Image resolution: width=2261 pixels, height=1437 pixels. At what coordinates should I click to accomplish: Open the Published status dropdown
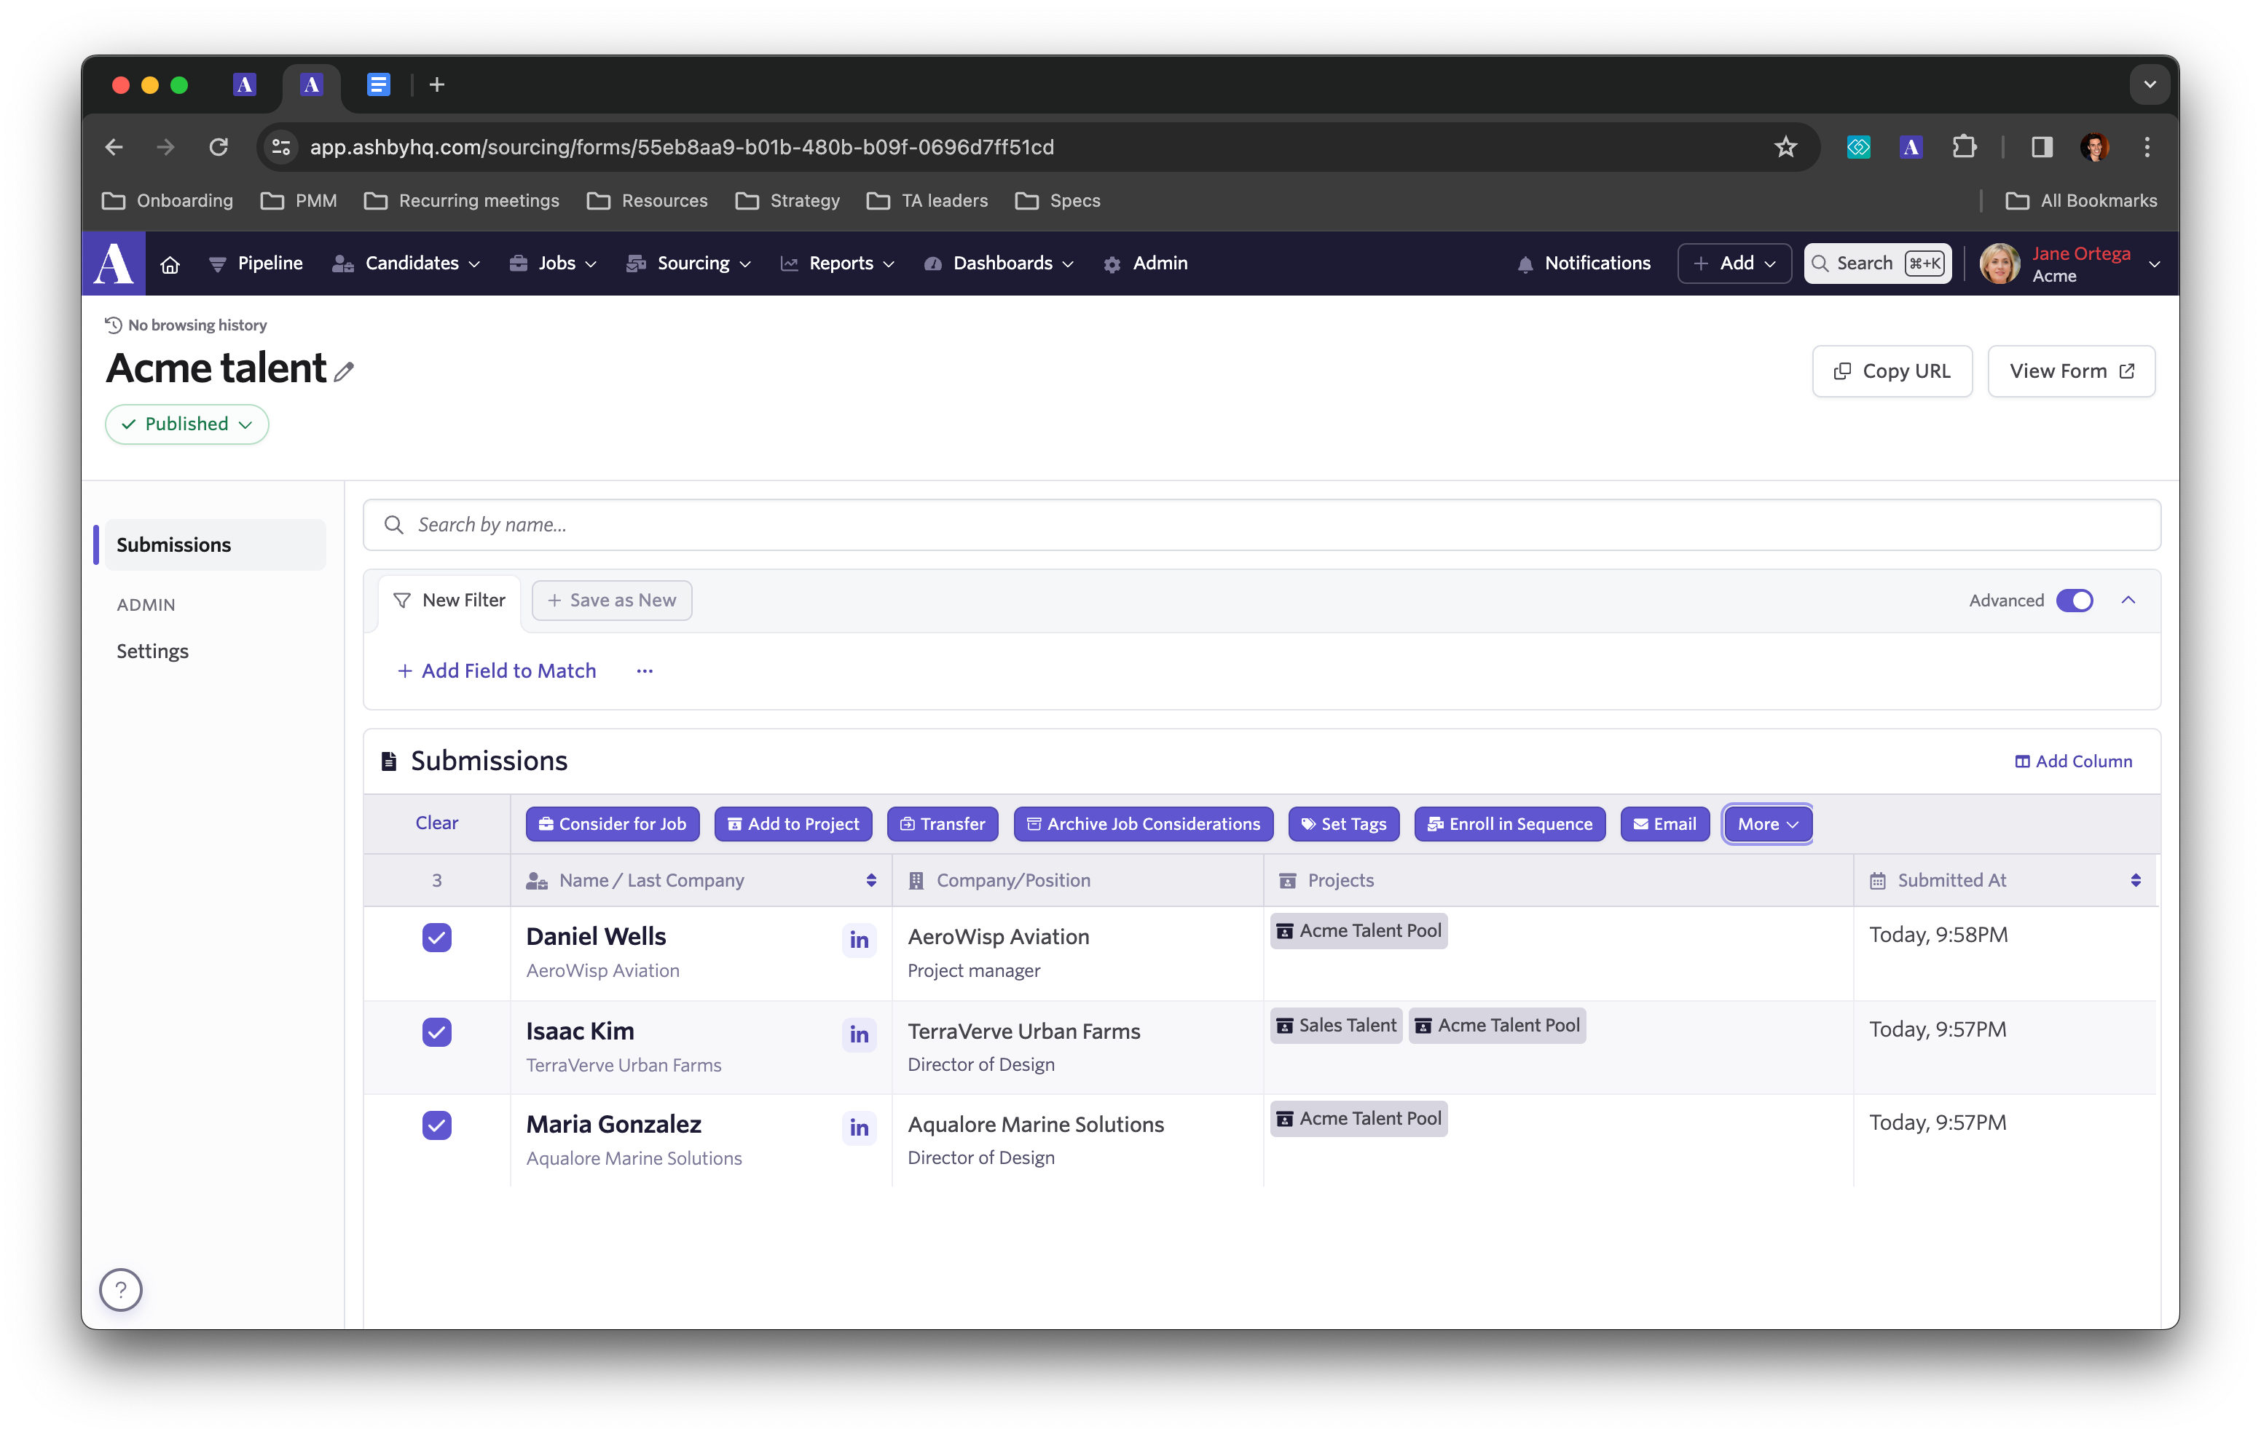coord(187,424)
